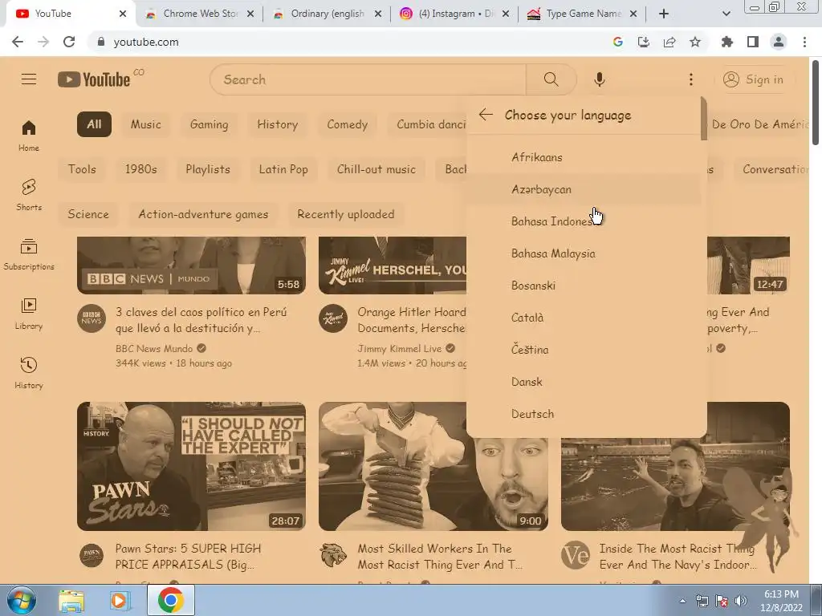
Task: Click the Pawn Stars channel avatar
Action: [x=92, y=555]
